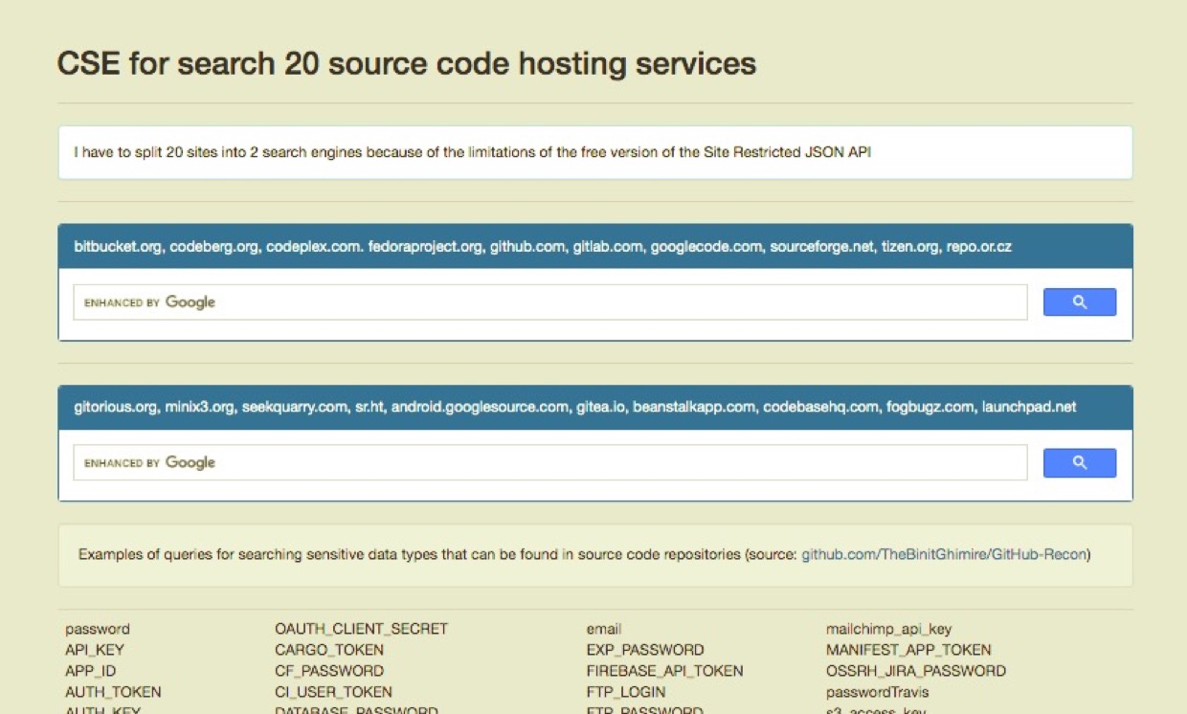Select the API_KEY query example
1187x714 pixels.
pos(95,650)
